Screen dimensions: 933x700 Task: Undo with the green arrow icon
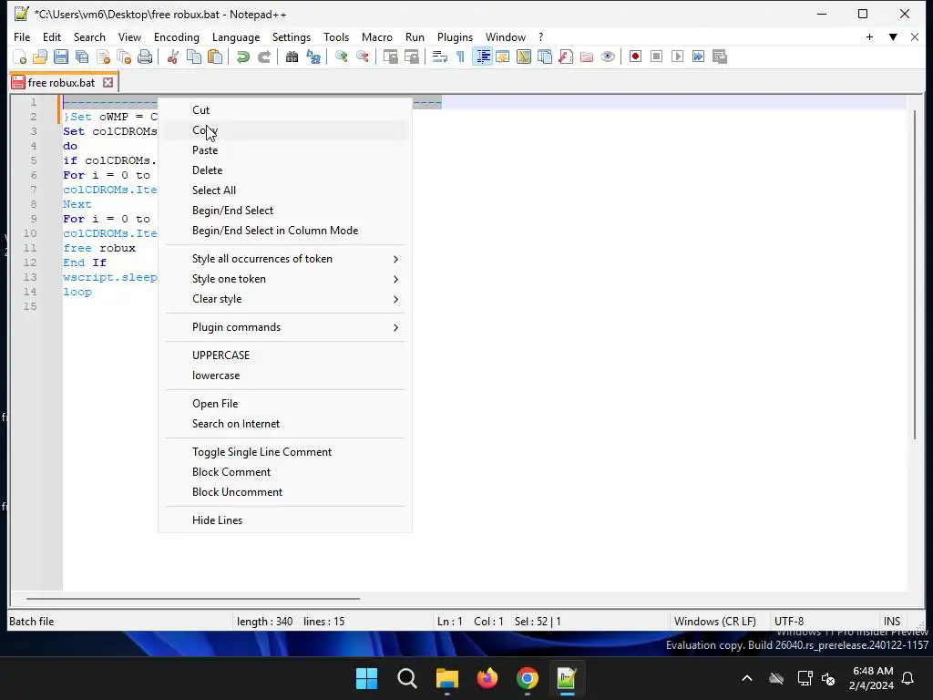point(242,57)
